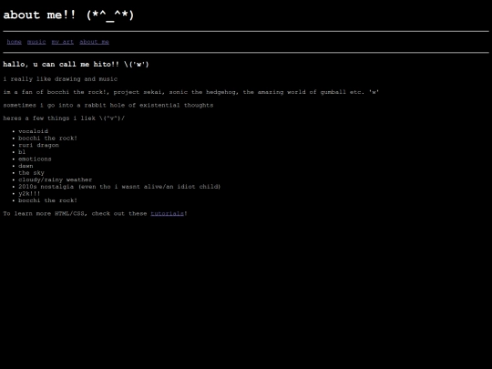Screen dimensions: 492x369
Task: Click the "i really like drawing and music" line
Action: (60, 79)
